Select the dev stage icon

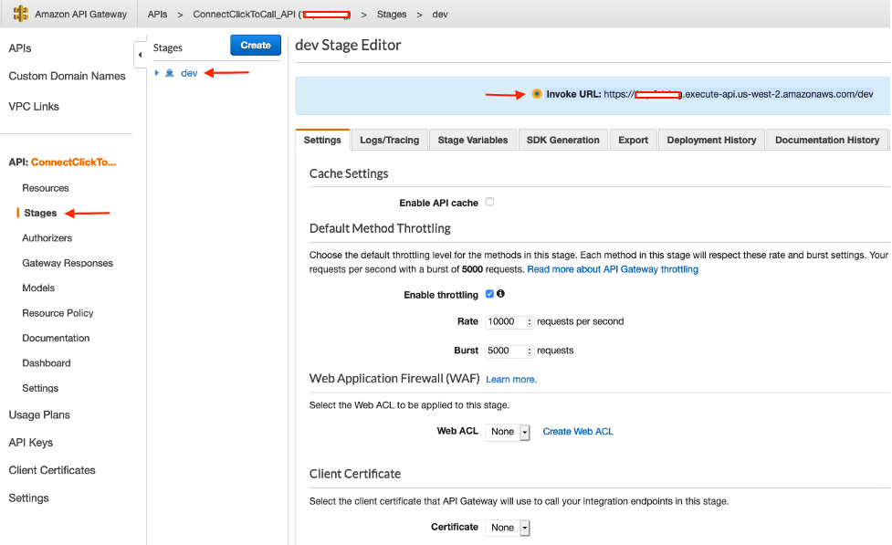(x=170, y=73)
